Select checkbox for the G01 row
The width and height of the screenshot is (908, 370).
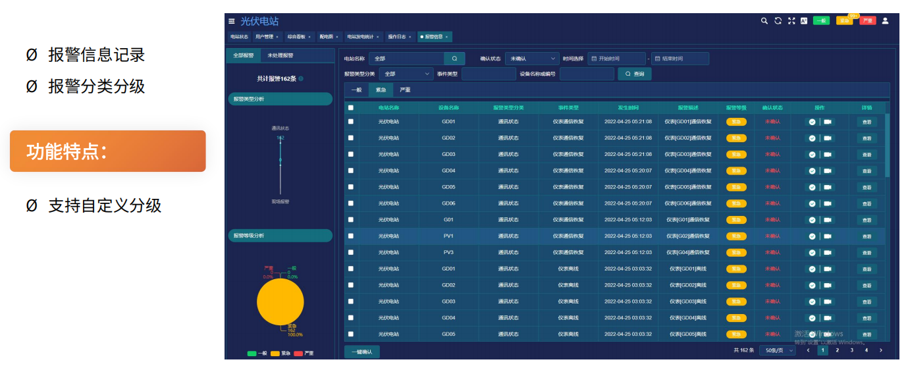(x=351, y=219)
